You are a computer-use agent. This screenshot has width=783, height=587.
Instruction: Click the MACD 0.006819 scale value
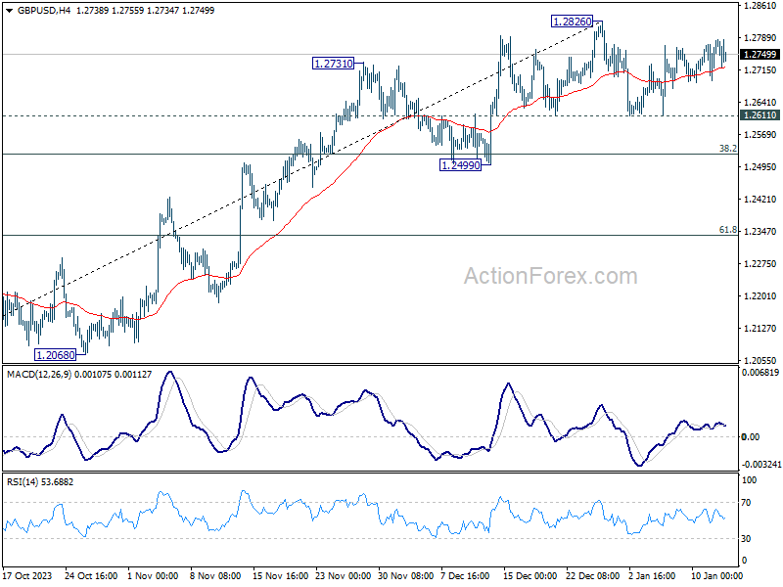tap(760, 373)
